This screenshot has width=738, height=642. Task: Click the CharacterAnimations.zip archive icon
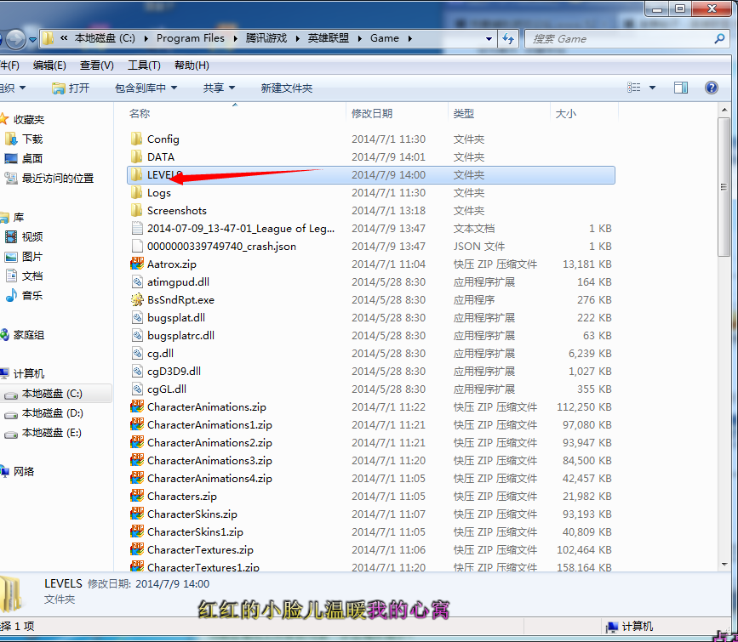click(x=137, y=406)
